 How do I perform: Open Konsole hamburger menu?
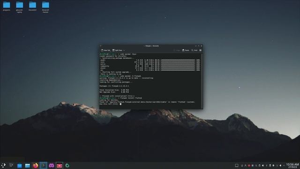(200, 50)
